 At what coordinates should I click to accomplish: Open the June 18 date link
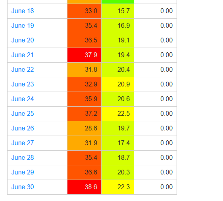click(x=23, y=11)
